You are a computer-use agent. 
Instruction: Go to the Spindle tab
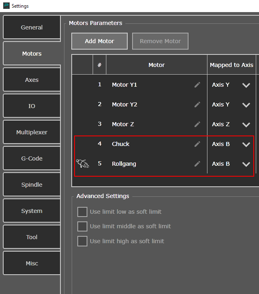click(32, 185)
